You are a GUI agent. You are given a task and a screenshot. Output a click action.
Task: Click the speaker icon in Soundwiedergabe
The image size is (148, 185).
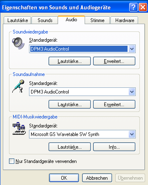[18, 43]
